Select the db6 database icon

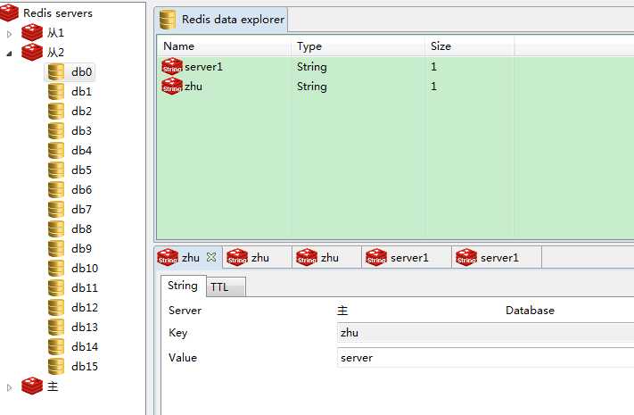[x=56, y=189]
